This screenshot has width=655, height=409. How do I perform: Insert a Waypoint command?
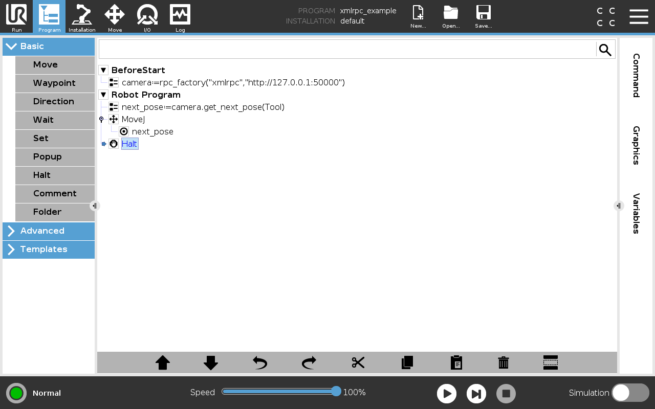[x=55, y=83]
